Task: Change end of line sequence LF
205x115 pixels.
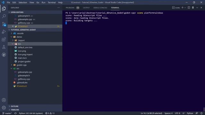Action: point(184,113)
